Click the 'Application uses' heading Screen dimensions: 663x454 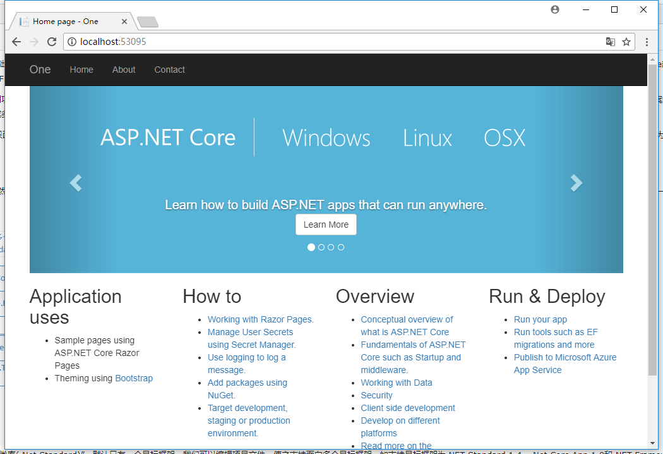[x=76, y=307]
